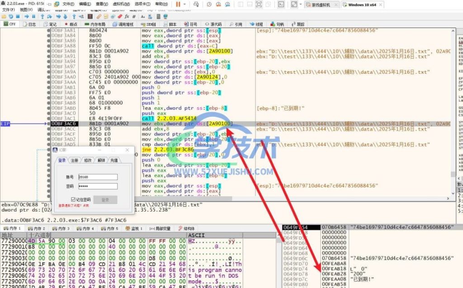Toggle breakpoint dot at address 00BF3ACC
This screenshot has height=288, width=463.
(48, 129)
